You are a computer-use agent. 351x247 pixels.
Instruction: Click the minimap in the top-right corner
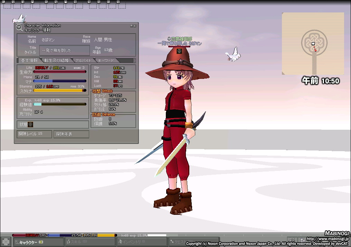click(313, 44)
